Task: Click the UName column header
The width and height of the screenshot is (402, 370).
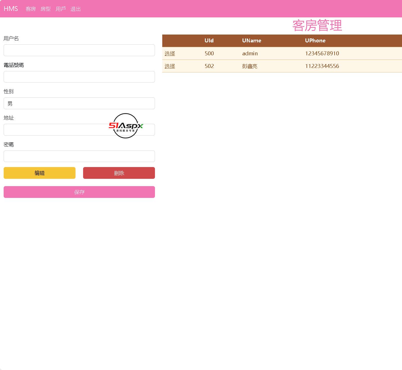Action: [x=252, y=40]
